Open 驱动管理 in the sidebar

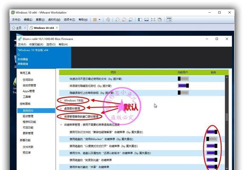pos(28,116)
